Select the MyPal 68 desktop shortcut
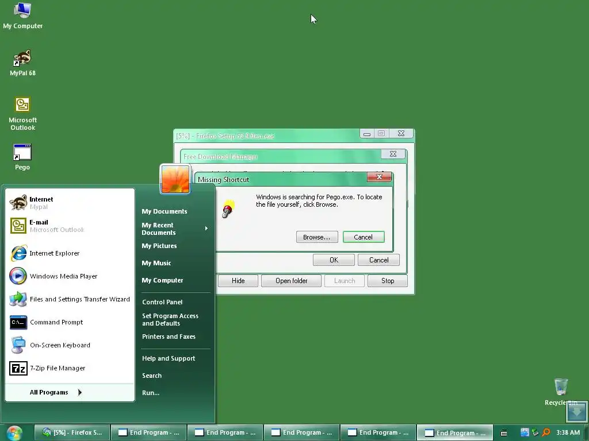 pyautogui.click(x=22, y=63)
